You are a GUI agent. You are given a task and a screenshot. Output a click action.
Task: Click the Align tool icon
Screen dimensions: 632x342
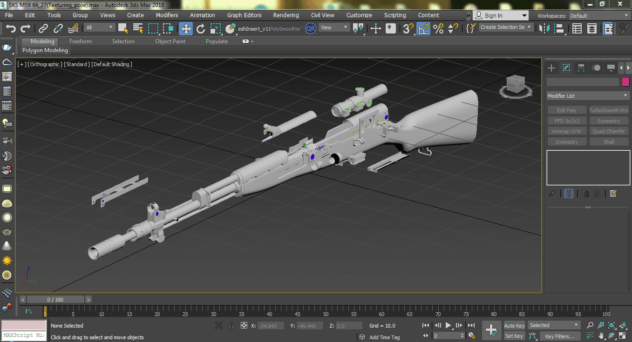pyautogui.click(x=560, y=29)
